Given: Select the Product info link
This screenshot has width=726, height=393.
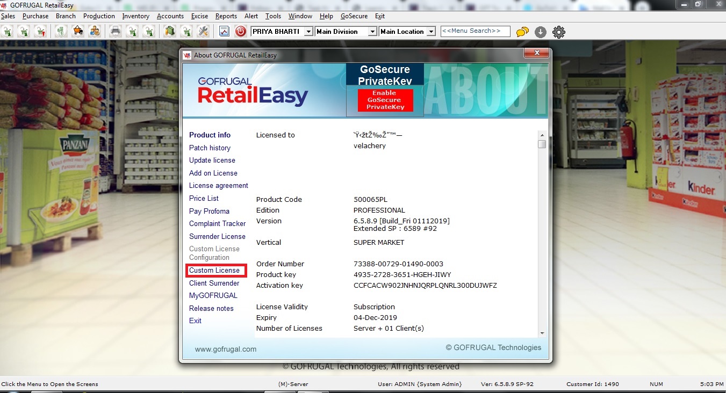Looking at the screenshot, I should click(210, 135).
